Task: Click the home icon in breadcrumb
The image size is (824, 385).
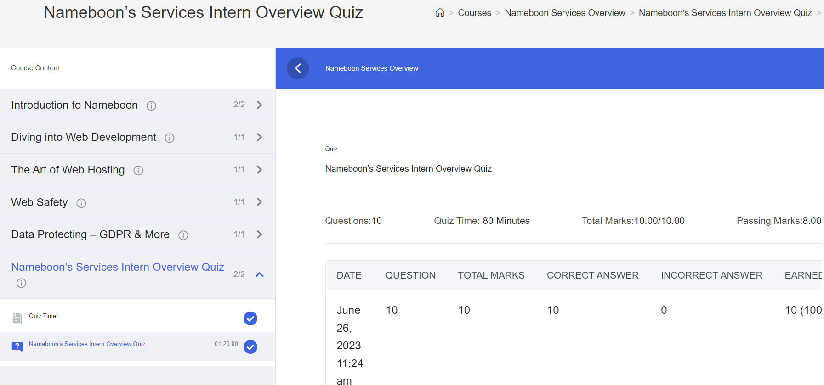Action: pos(440,13)
